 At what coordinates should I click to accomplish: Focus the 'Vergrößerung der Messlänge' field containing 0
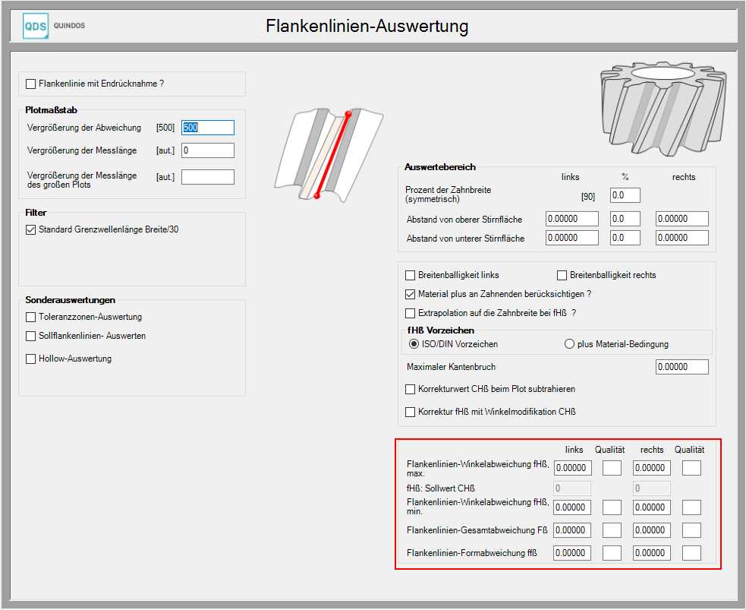pos(208,150)
